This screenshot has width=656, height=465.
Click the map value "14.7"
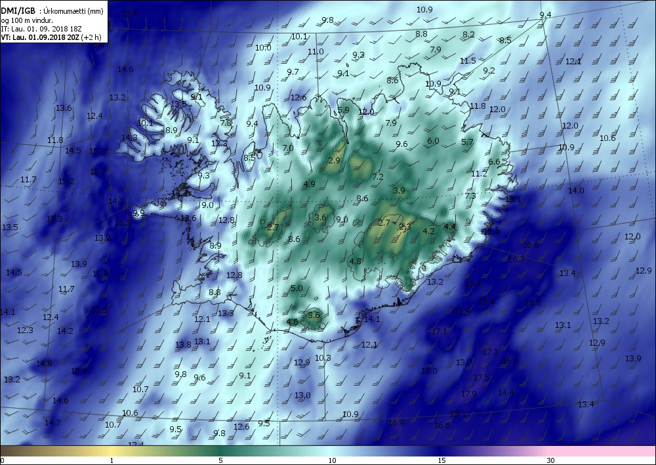point(52,422)
